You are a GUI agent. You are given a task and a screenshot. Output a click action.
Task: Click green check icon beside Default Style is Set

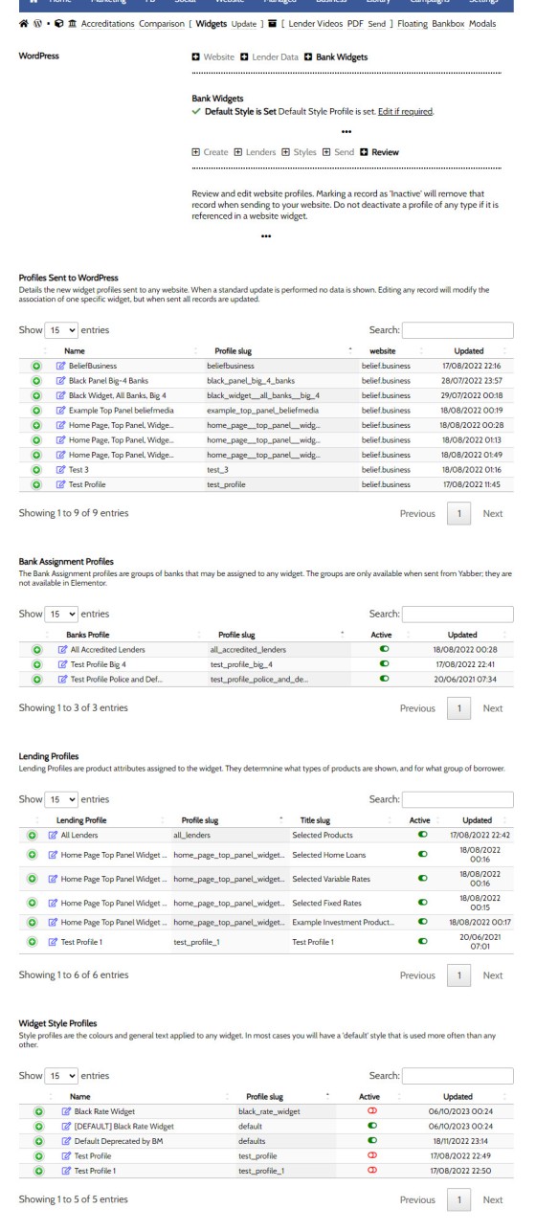point(197,112)
